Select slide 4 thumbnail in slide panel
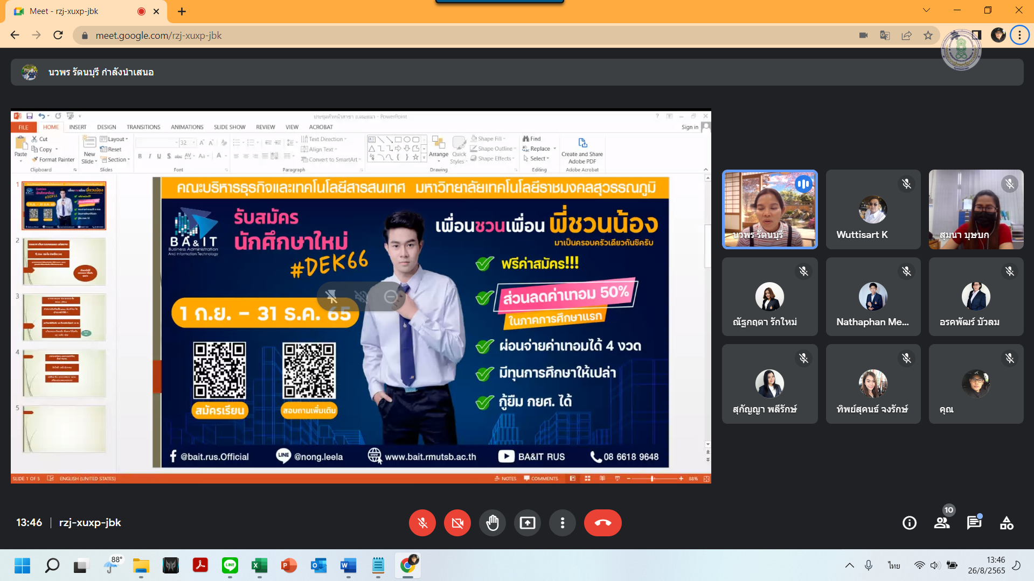The image size is (1034, 581). (64, 373)
